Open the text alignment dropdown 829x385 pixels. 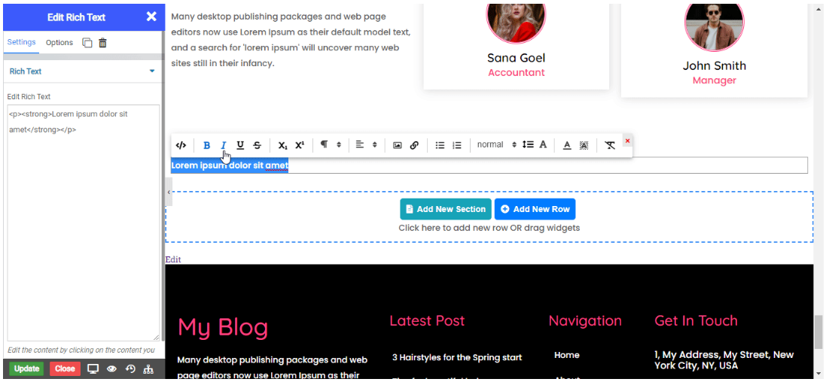tap(366, 145)
